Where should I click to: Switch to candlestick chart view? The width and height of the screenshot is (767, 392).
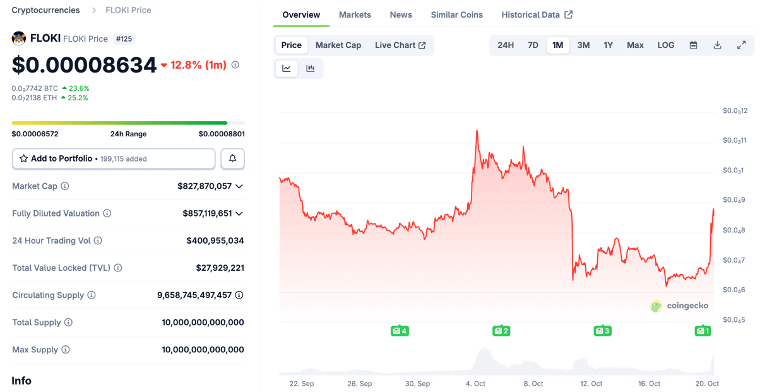click(310, 68)
